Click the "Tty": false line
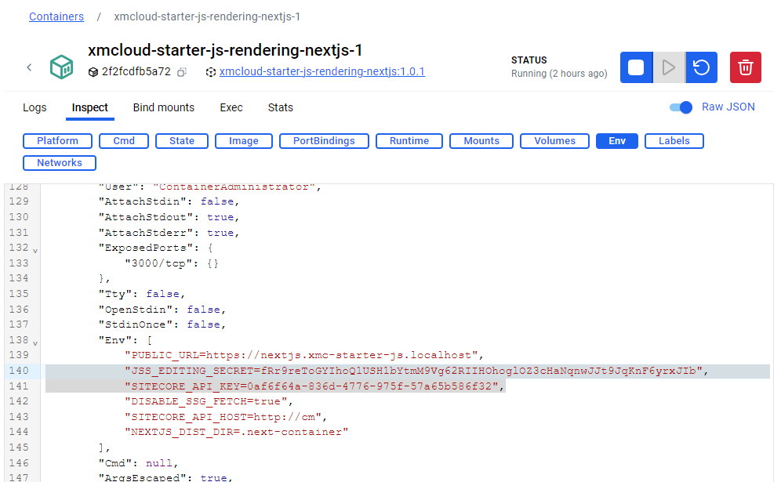The height and width of the screenshot is (482, 781). tap(142, 294)
